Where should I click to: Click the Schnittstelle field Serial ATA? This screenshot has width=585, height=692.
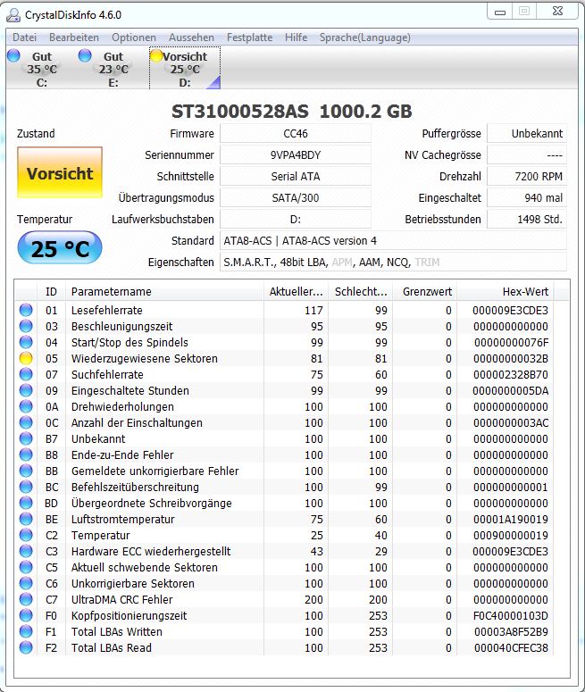(296, 176)
